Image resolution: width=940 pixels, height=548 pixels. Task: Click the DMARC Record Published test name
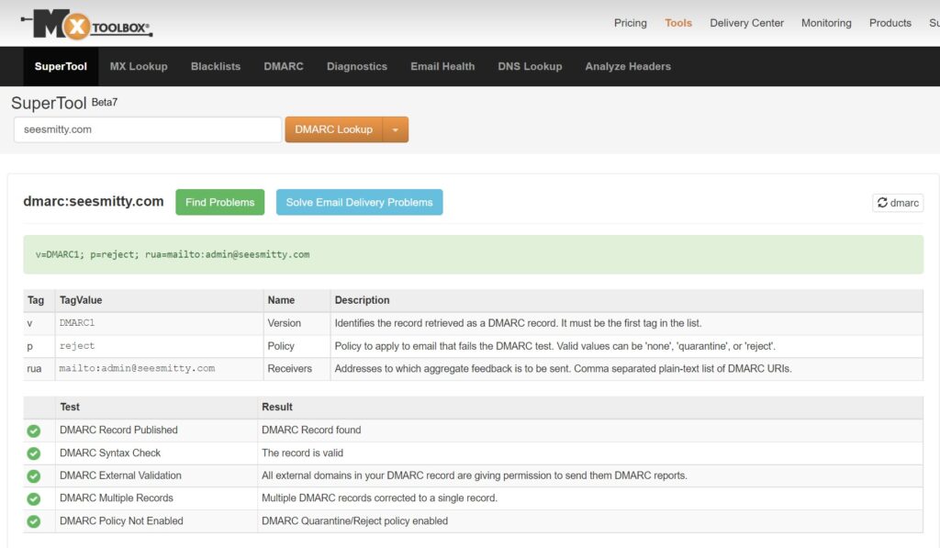click(x=118, y=430)
